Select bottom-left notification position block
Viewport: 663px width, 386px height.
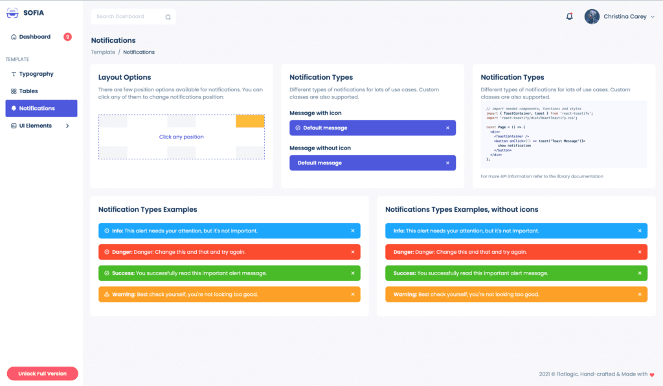point(113,153)
